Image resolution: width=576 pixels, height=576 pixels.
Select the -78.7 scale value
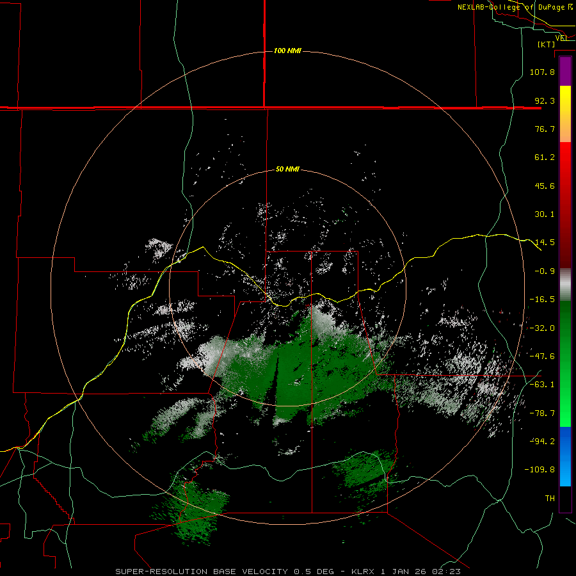pos(542,413)
